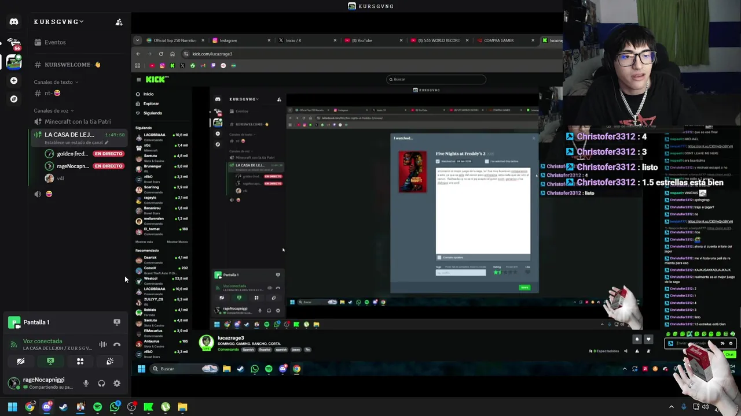Toggle Discord headphones deafen

tap(101, 383)
